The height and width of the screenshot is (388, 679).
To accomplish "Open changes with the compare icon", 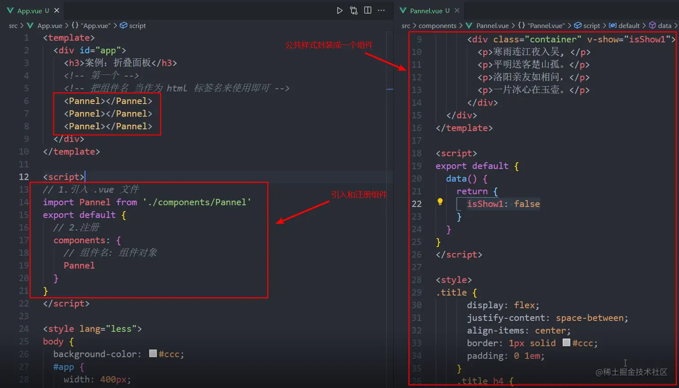I will coord(354,10).
